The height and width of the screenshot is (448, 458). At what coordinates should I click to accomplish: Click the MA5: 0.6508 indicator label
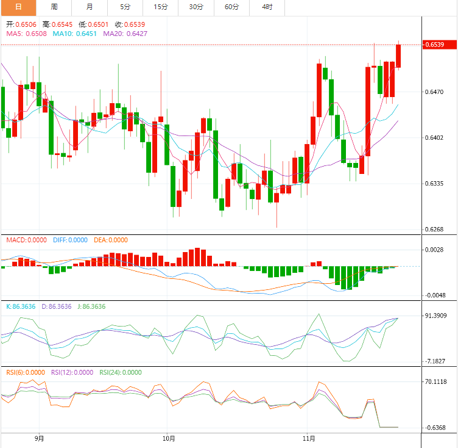click(x=26, y=34)
